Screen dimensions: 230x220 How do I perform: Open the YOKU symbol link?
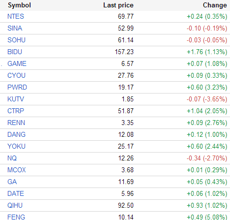16,146
